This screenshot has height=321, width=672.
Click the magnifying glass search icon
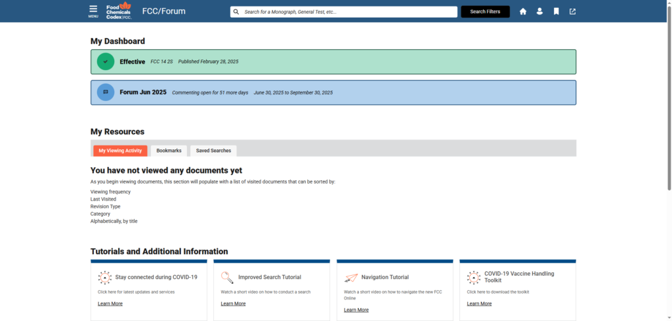236,12
